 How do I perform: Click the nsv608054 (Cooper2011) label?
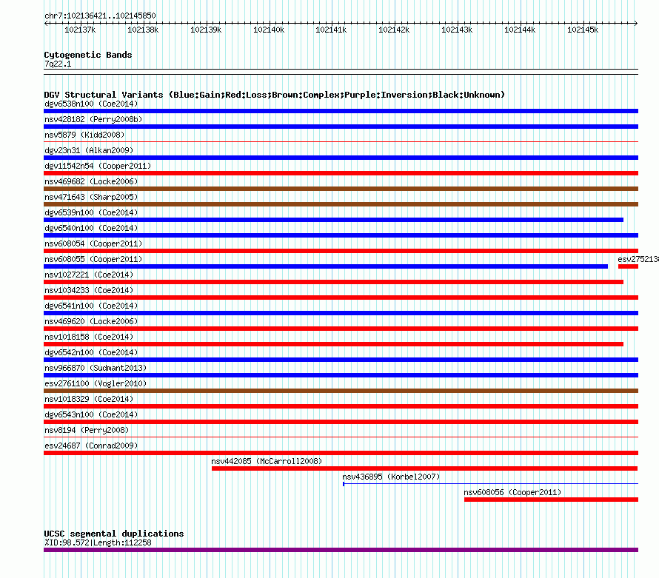93,243
